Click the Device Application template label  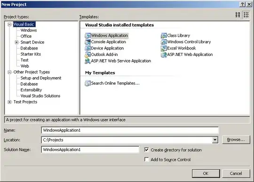[107, 48]
